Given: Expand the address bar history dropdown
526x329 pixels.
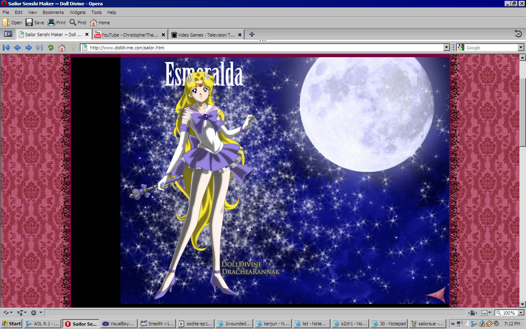Looking at the screenshot, I should click(447, 48).
